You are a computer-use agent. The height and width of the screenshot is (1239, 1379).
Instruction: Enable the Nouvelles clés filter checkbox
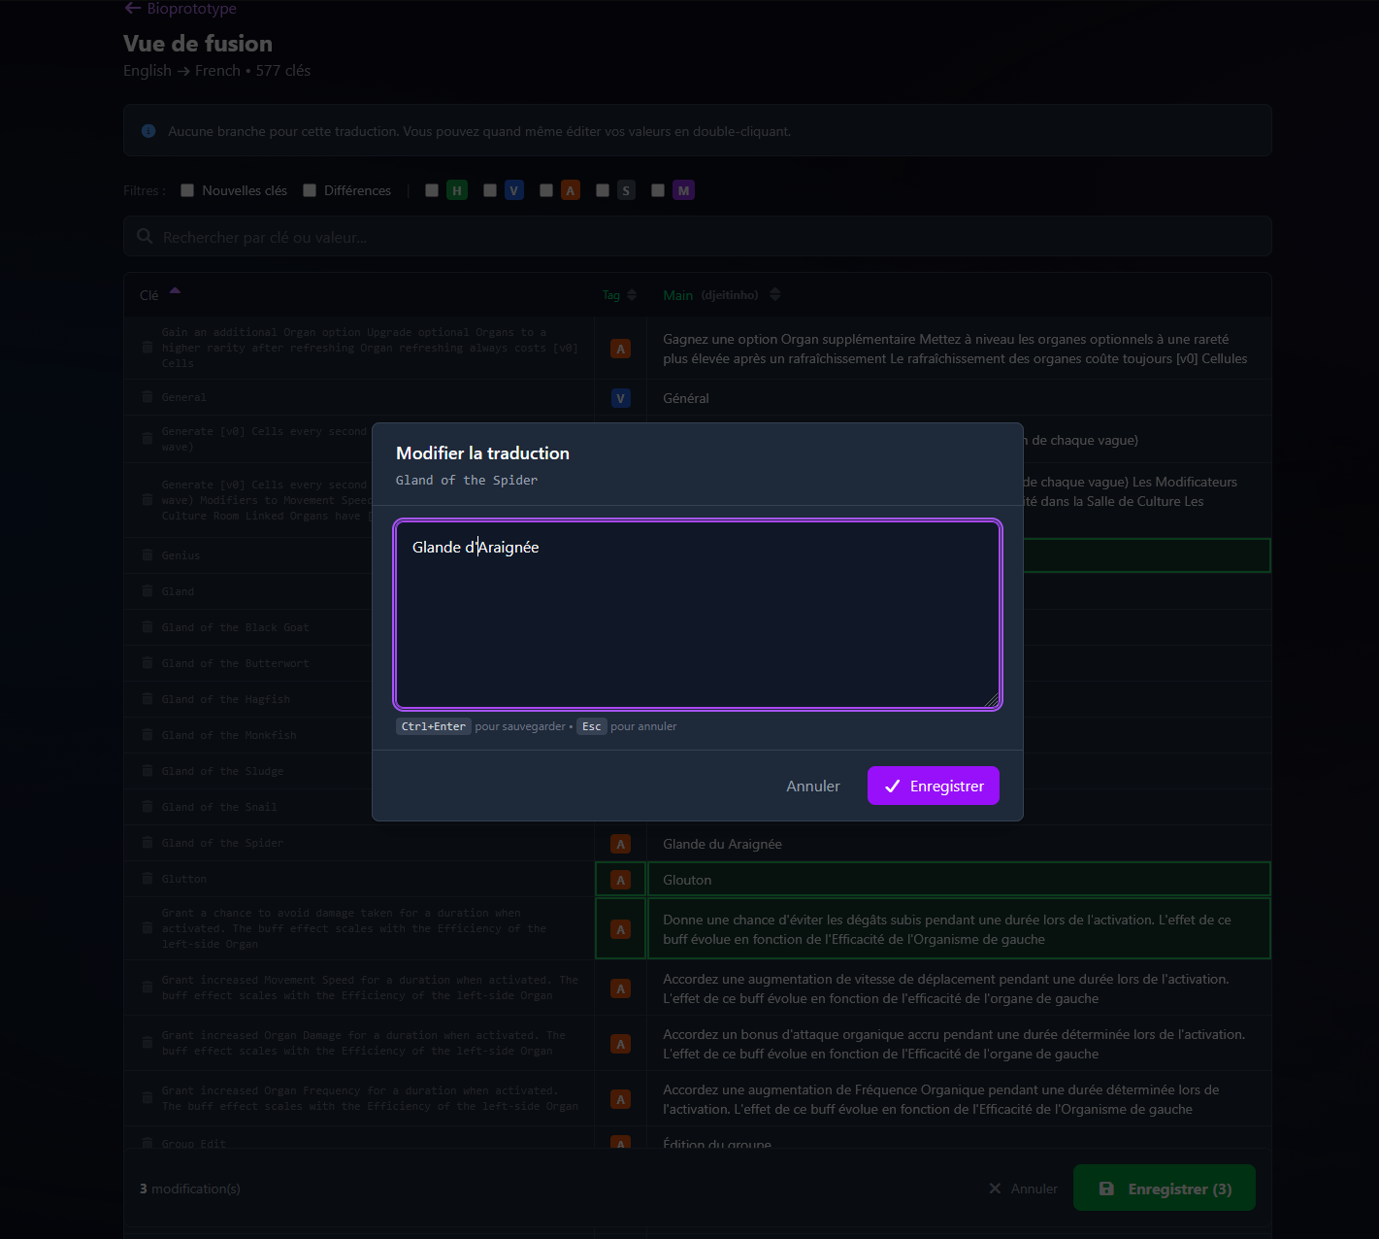click(186, 190)
